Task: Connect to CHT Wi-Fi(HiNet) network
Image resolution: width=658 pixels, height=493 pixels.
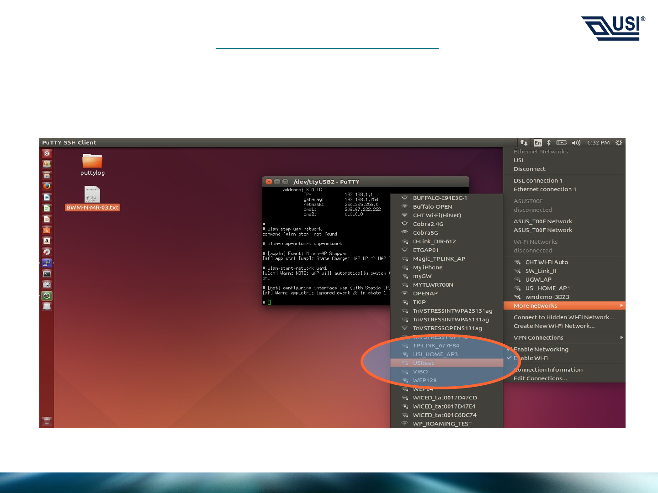Action: click(447, 215)
